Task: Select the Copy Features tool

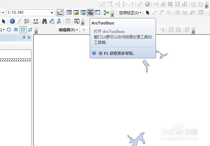Action: point(103,4)
